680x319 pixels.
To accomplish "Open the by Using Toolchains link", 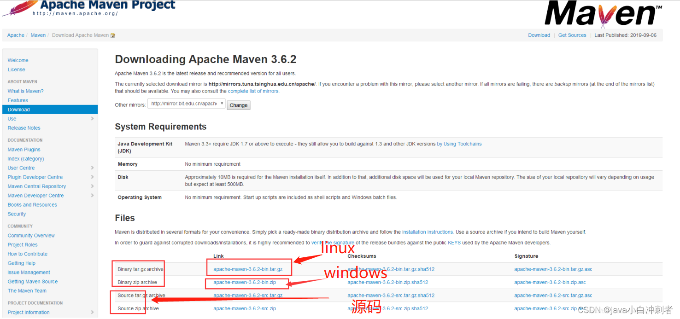I will 459,144.
